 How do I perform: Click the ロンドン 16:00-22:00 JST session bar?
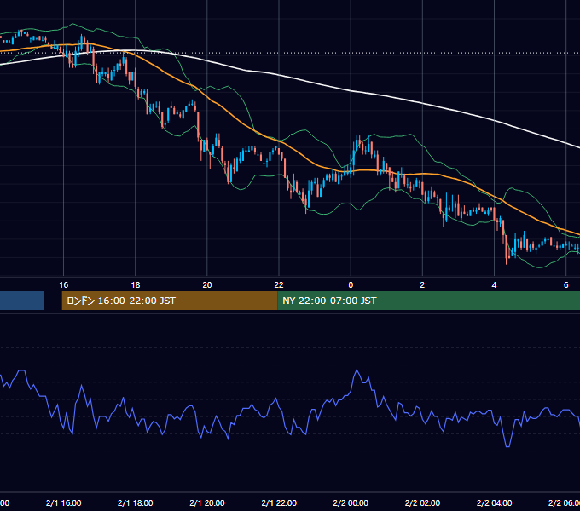170,301
